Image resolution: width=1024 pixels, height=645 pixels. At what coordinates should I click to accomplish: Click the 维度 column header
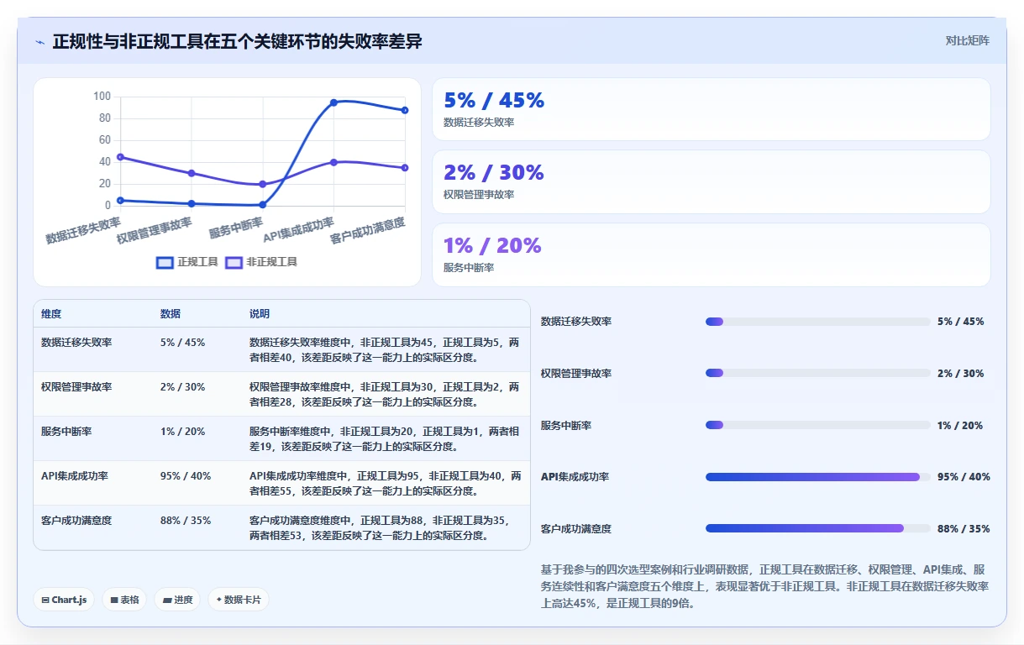point(51,314)
